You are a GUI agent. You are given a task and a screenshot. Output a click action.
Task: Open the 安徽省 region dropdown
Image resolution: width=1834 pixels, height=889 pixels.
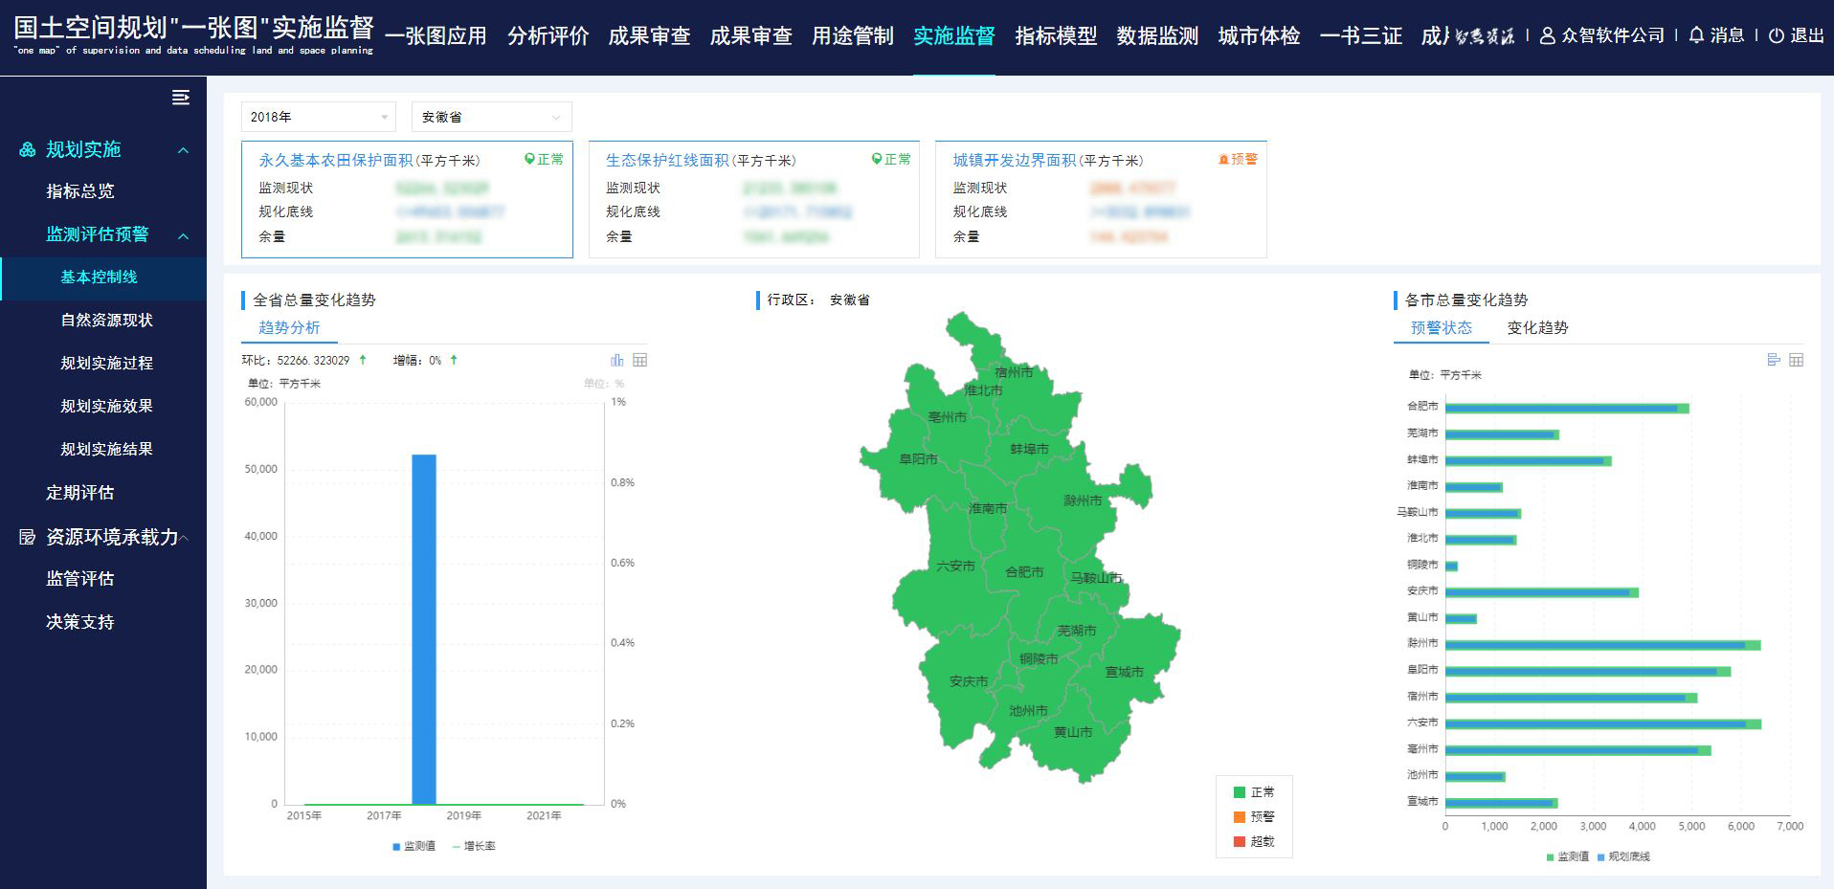click(x=491, y=116)
